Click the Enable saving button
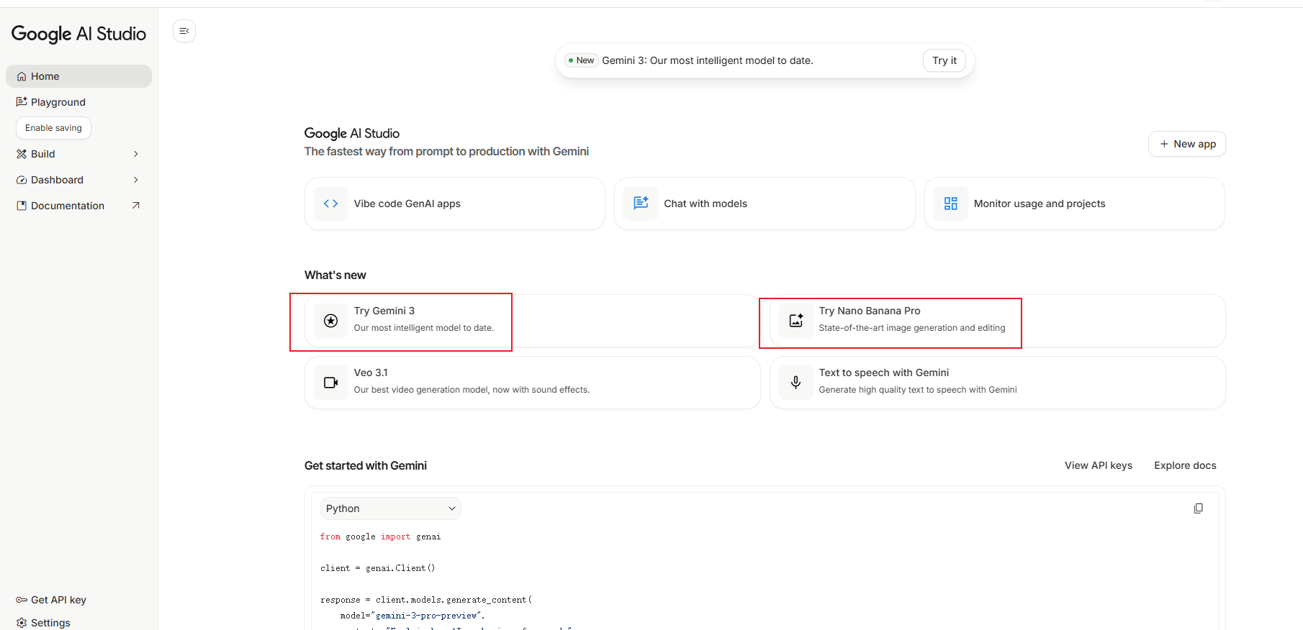The width and height of the screenshot is (1303, 630). (53, 128)
